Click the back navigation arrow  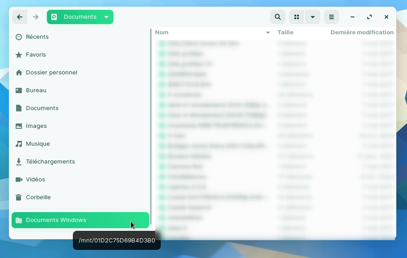[x=20, y=17]
